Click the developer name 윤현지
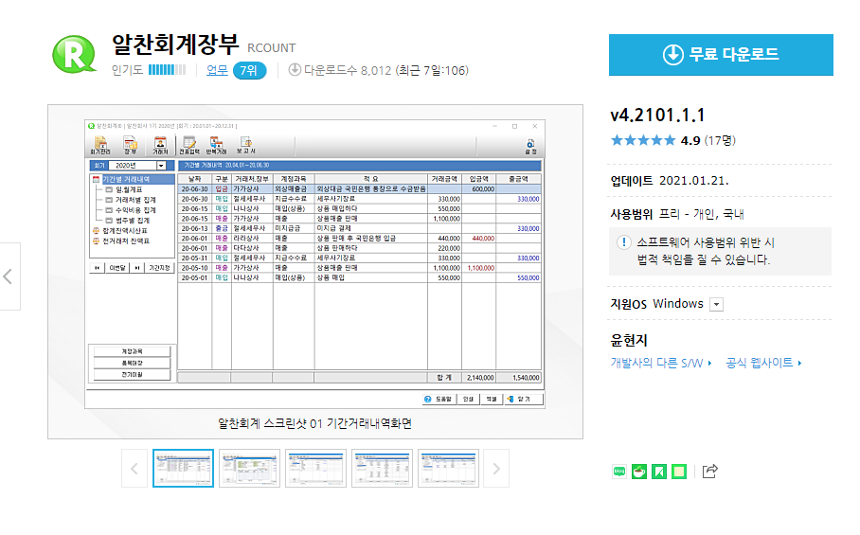Viewport: 860px width, 535px height. point(629,340)
